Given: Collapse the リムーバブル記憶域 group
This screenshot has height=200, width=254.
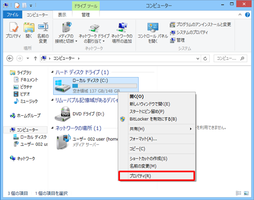Looking at the screenshot, I should (x=52, y=100).
